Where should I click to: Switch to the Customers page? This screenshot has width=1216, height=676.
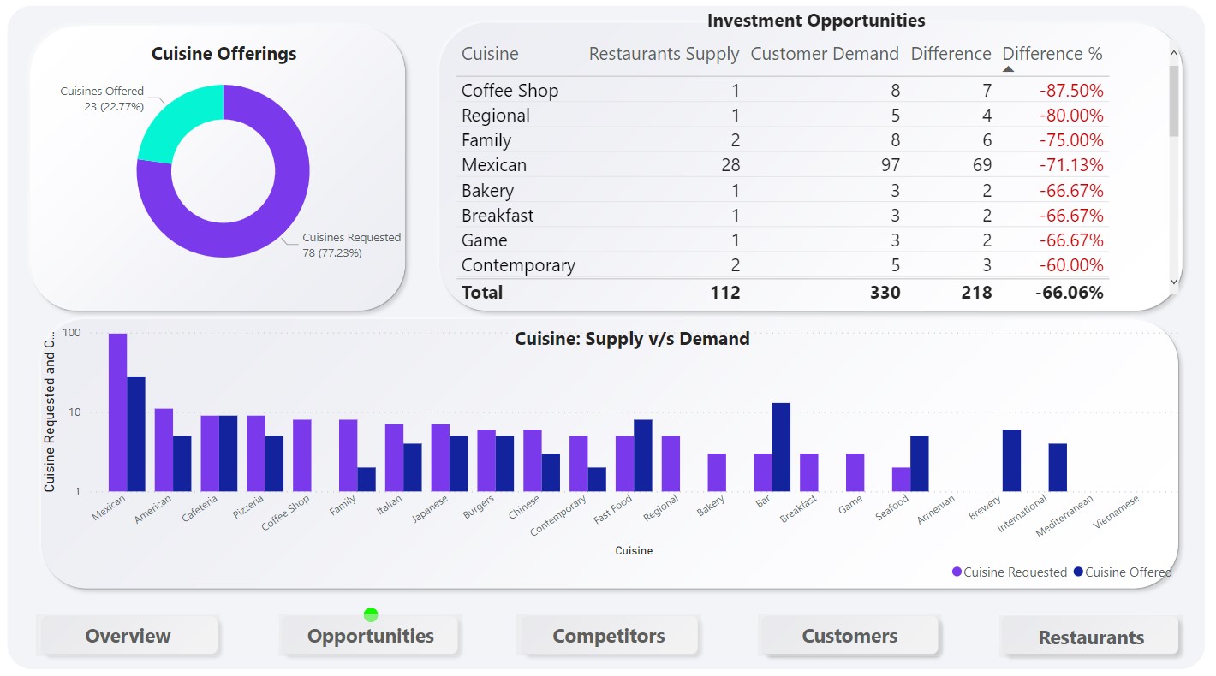[849, 636]
